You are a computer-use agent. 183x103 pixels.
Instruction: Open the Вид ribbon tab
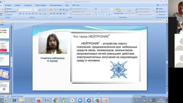tap(67, 5)
